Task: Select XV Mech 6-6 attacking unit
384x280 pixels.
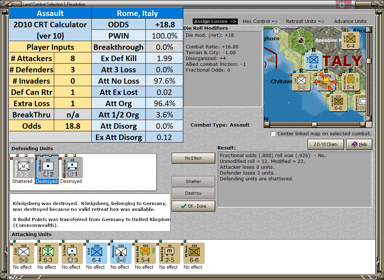Action: coord(194,253)
